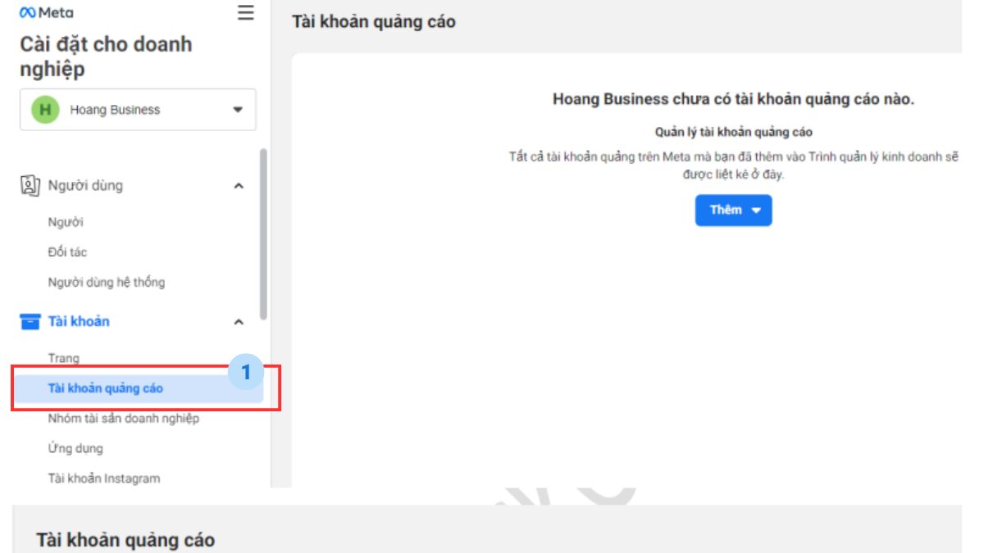Image resolution: width=984 pixels, height=553 pixels.
Task: Go to Trang under Tài khoản
Action: pos(64,358)
